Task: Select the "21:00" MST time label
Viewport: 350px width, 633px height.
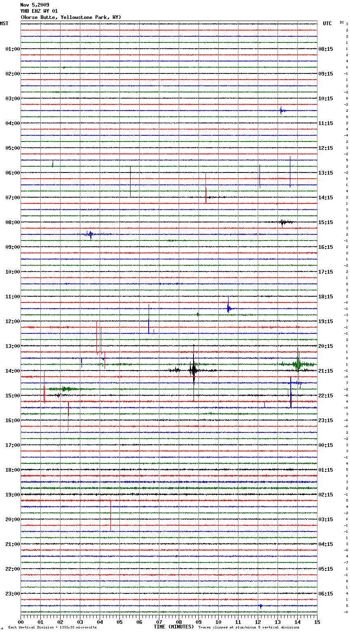Action: 13,544
